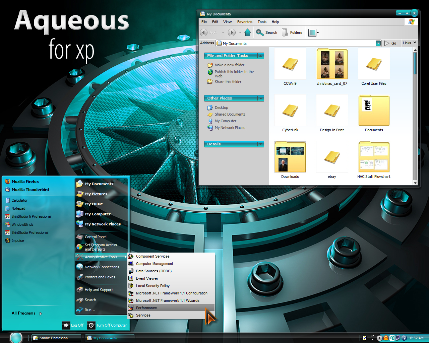Click the Log Off button
The image size is (429, 343).
73,325
